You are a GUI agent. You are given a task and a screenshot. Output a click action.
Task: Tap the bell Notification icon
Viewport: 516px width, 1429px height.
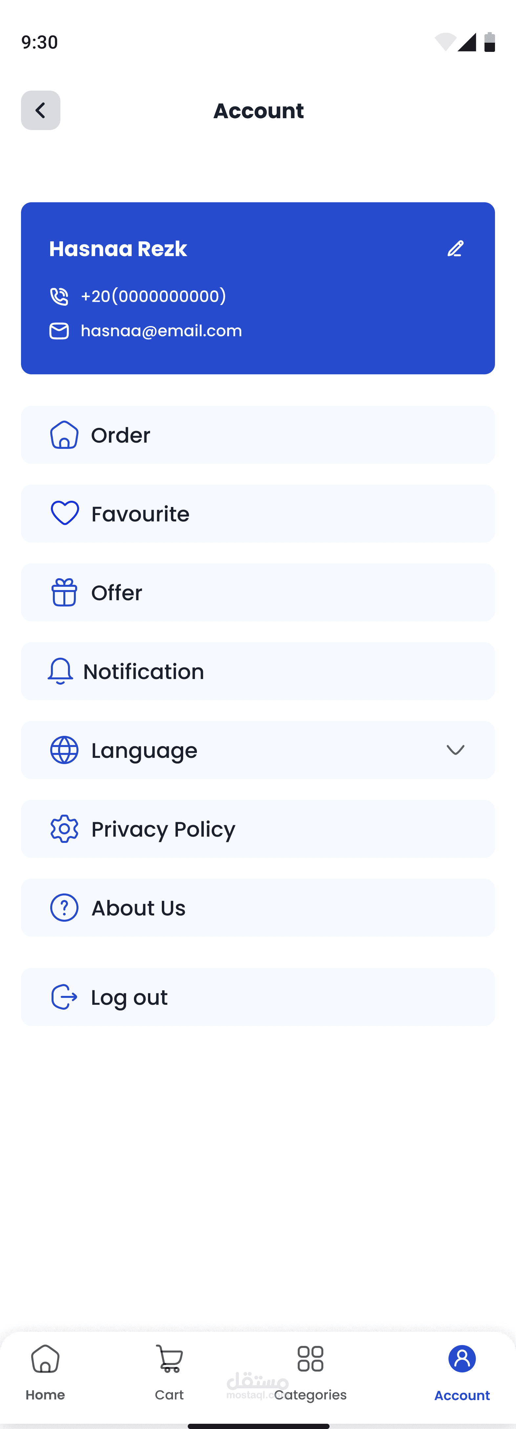pyautogui.click(x=60, y=671)
